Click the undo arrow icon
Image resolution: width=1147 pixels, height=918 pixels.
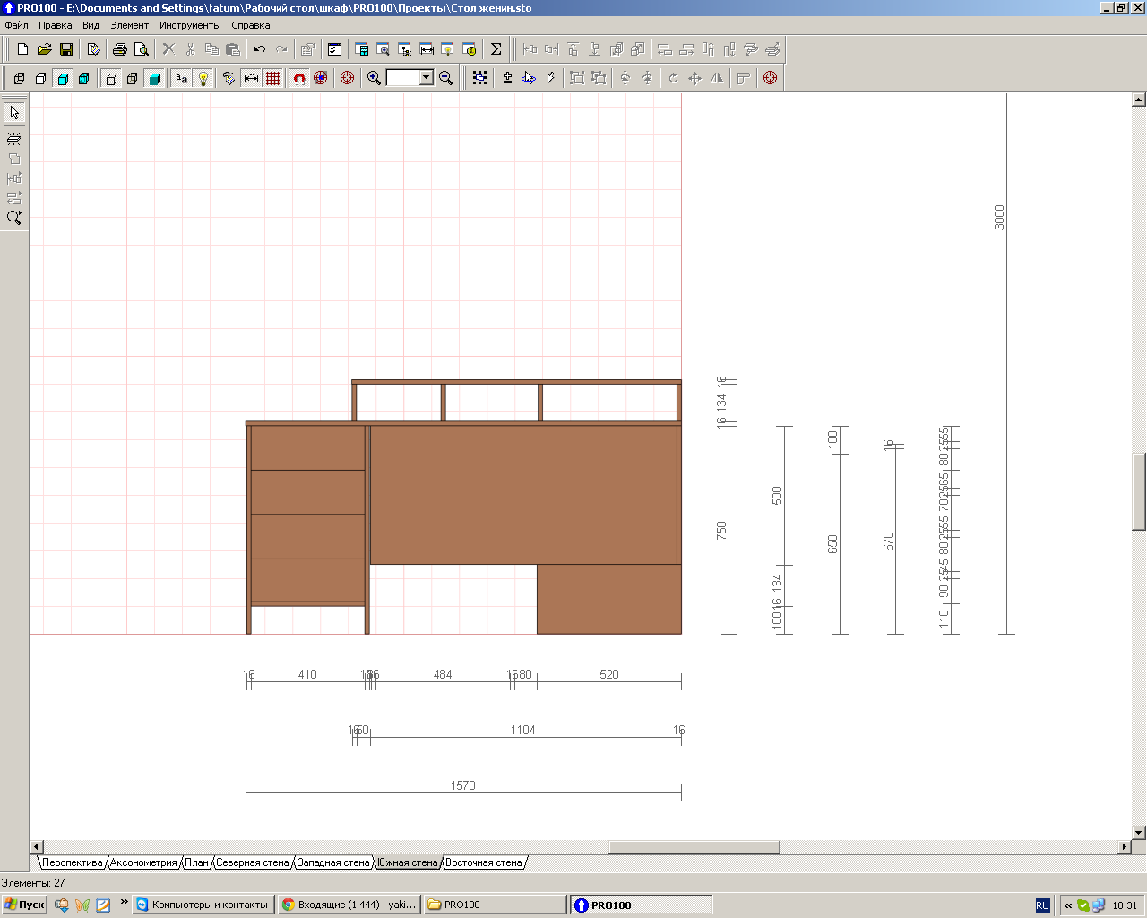tap(260, 49)
